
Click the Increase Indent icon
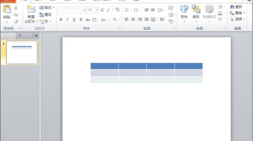[153, 10]
